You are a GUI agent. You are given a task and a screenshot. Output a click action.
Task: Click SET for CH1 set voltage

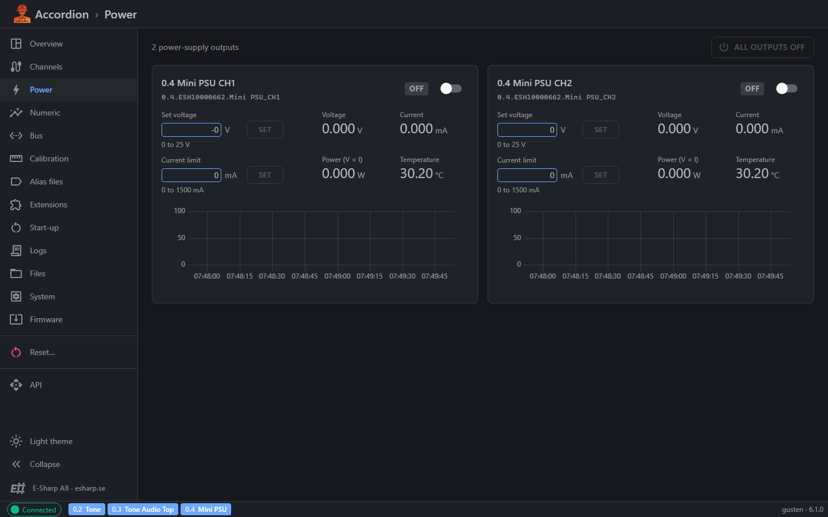point(265,130)
